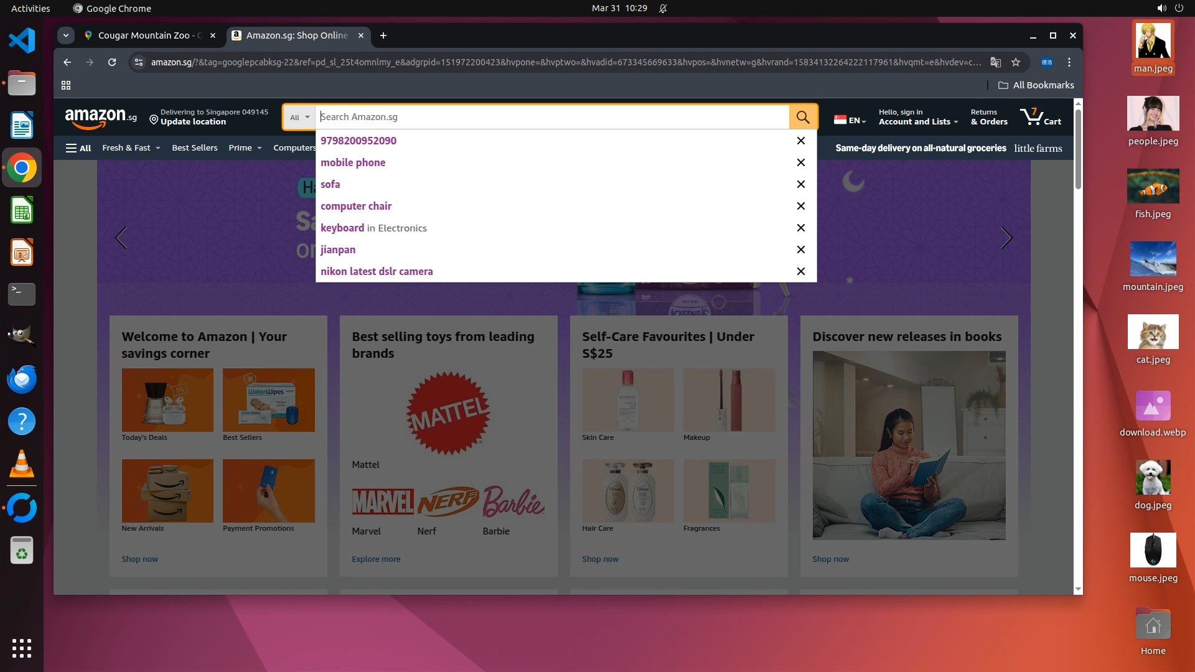This screenshot has width=1195, height=672.
Task: Expand the EN language selector
Action: [850, 120]
